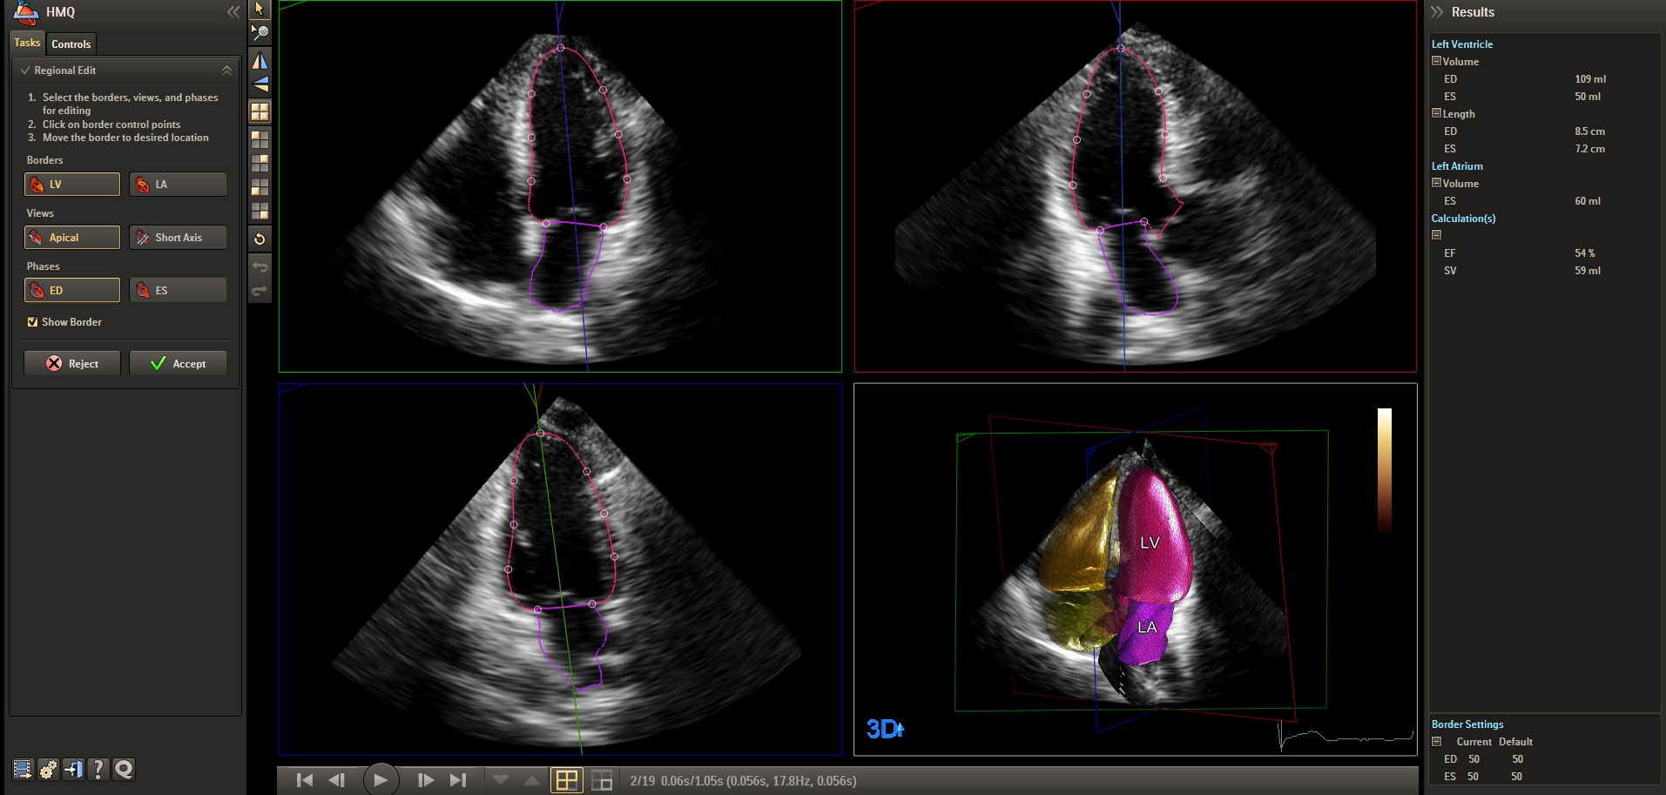Open the help question mark icon
Screen dimensions: 1666x795
pos(98,769)
